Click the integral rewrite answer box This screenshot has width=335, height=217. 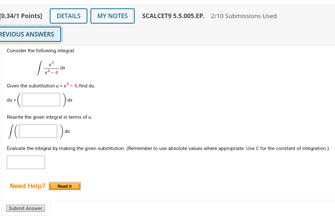point(38,131)
